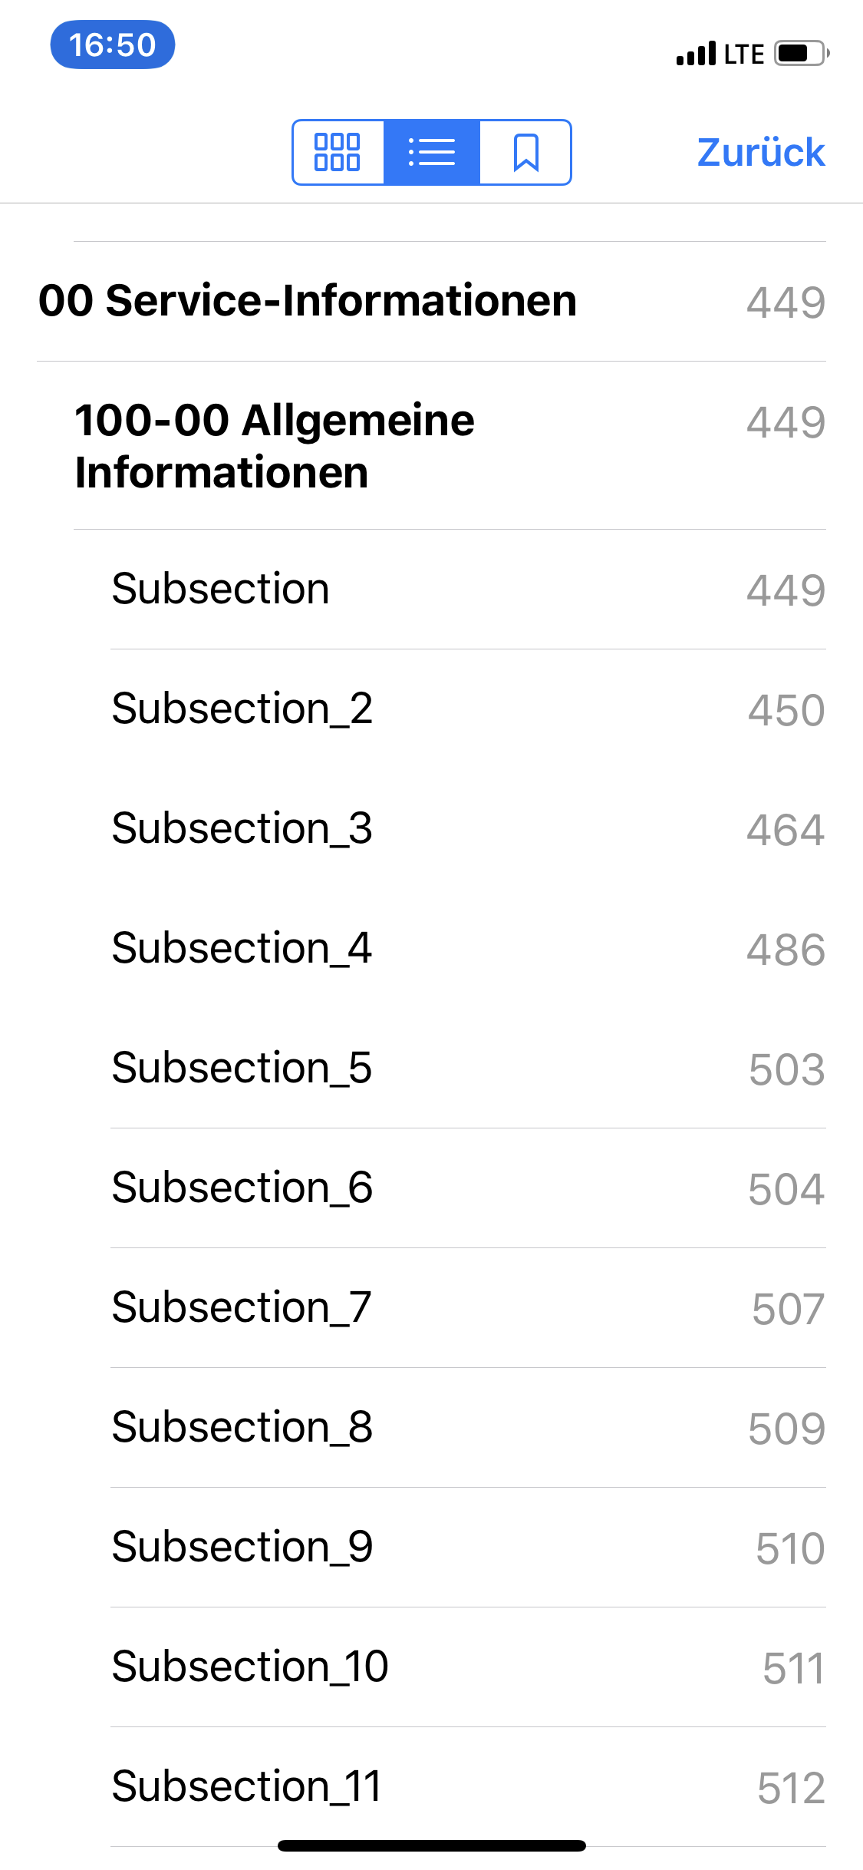
Task: Go to Subsection_8
Action: [242, 1427]
